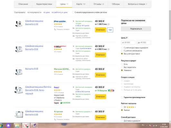Select price with courier delivery radio
The width and height of the screenshot is (171, 128).
click(x=122, y=48)
